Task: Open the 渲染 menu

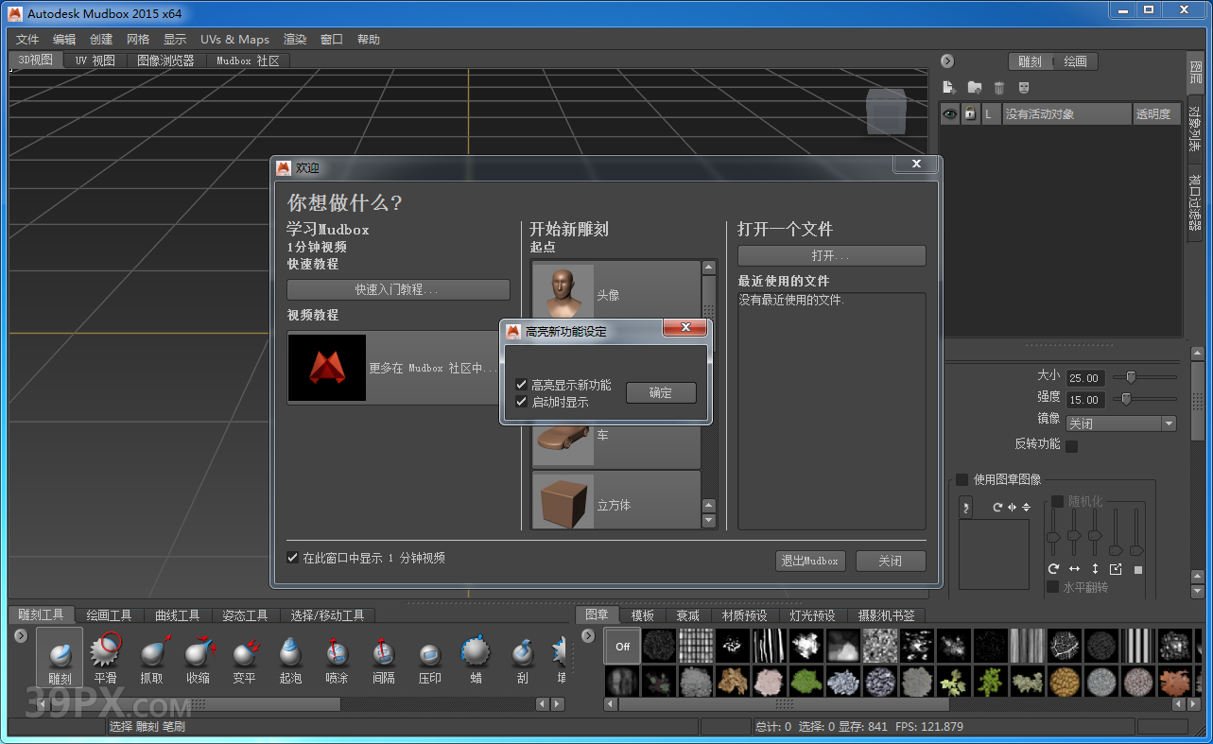Action: [295, 39]
